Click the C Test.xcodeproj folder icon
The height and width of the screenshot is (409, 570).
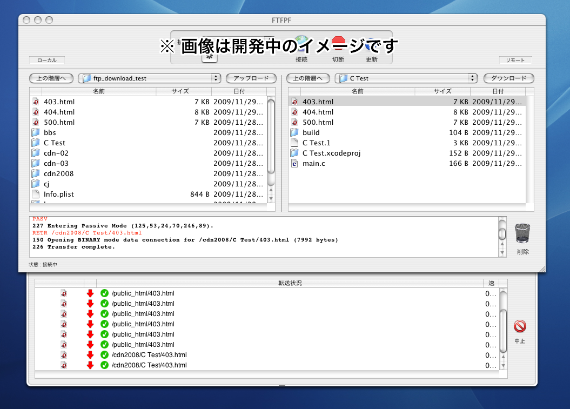[294, 153]
